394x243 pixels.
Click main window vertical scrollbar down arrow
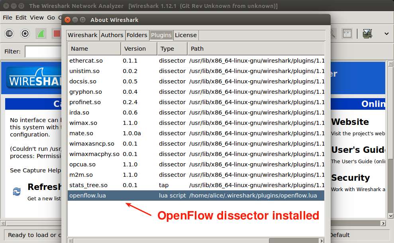point(390,215)
